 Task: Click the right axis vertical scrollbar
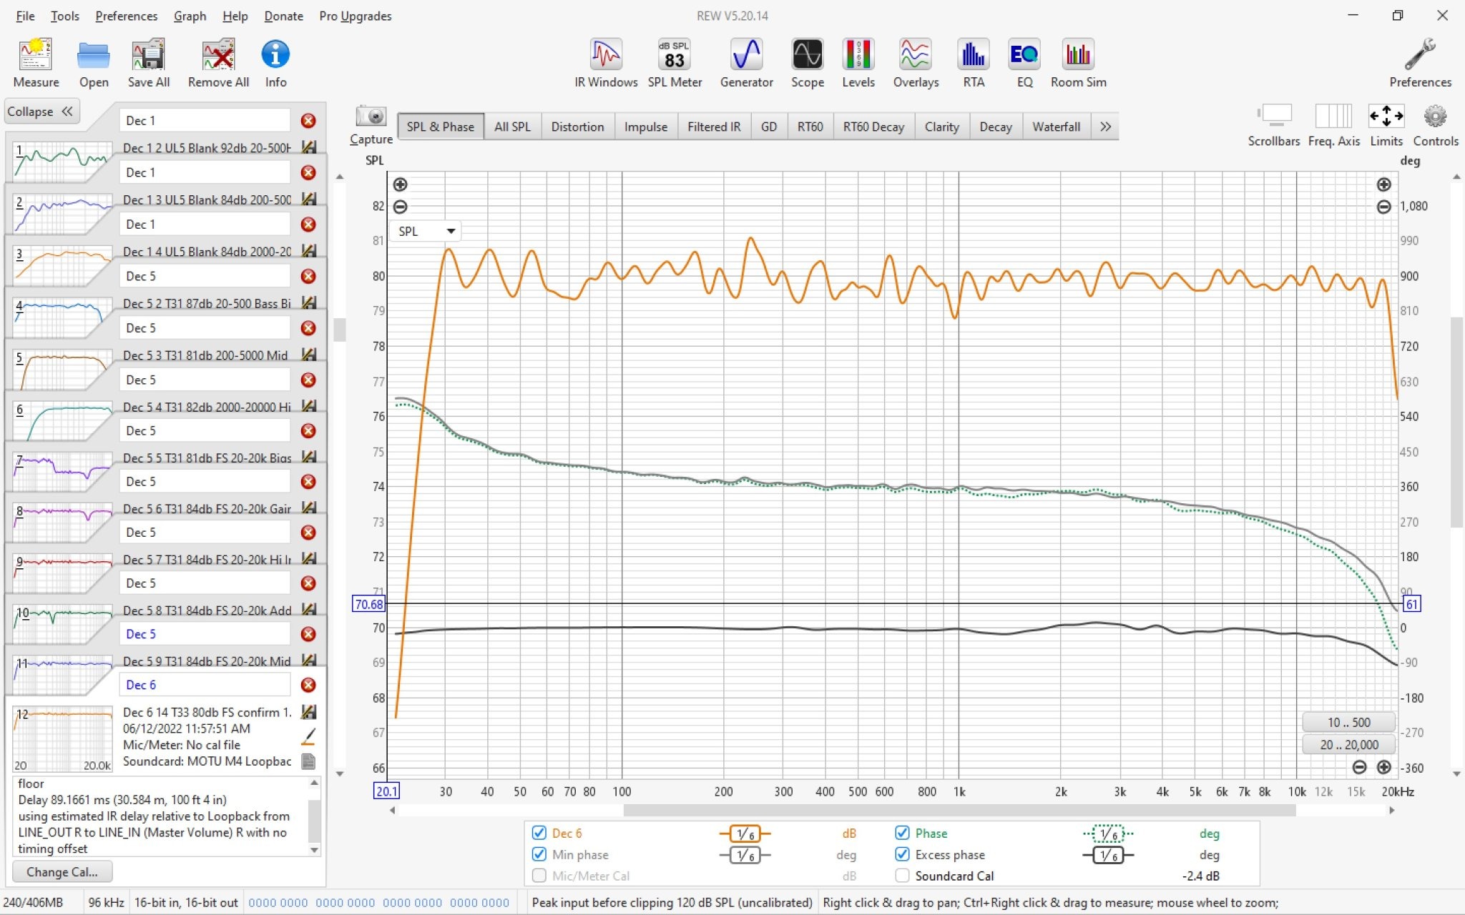[1456, 422]
